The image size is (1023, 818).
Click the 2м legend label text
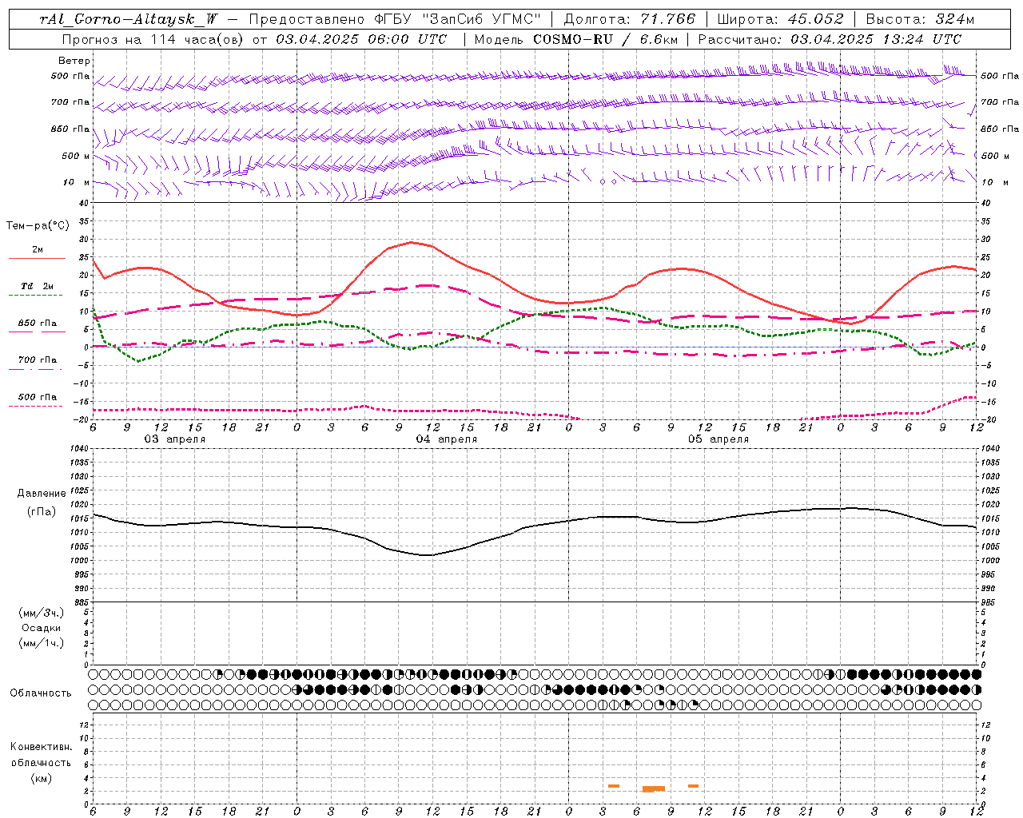tap(37, 250)
